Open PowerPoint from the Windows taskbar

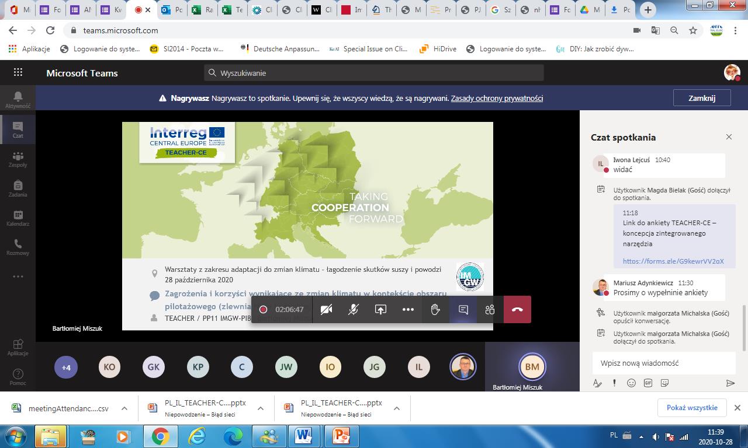pos(341,436)
